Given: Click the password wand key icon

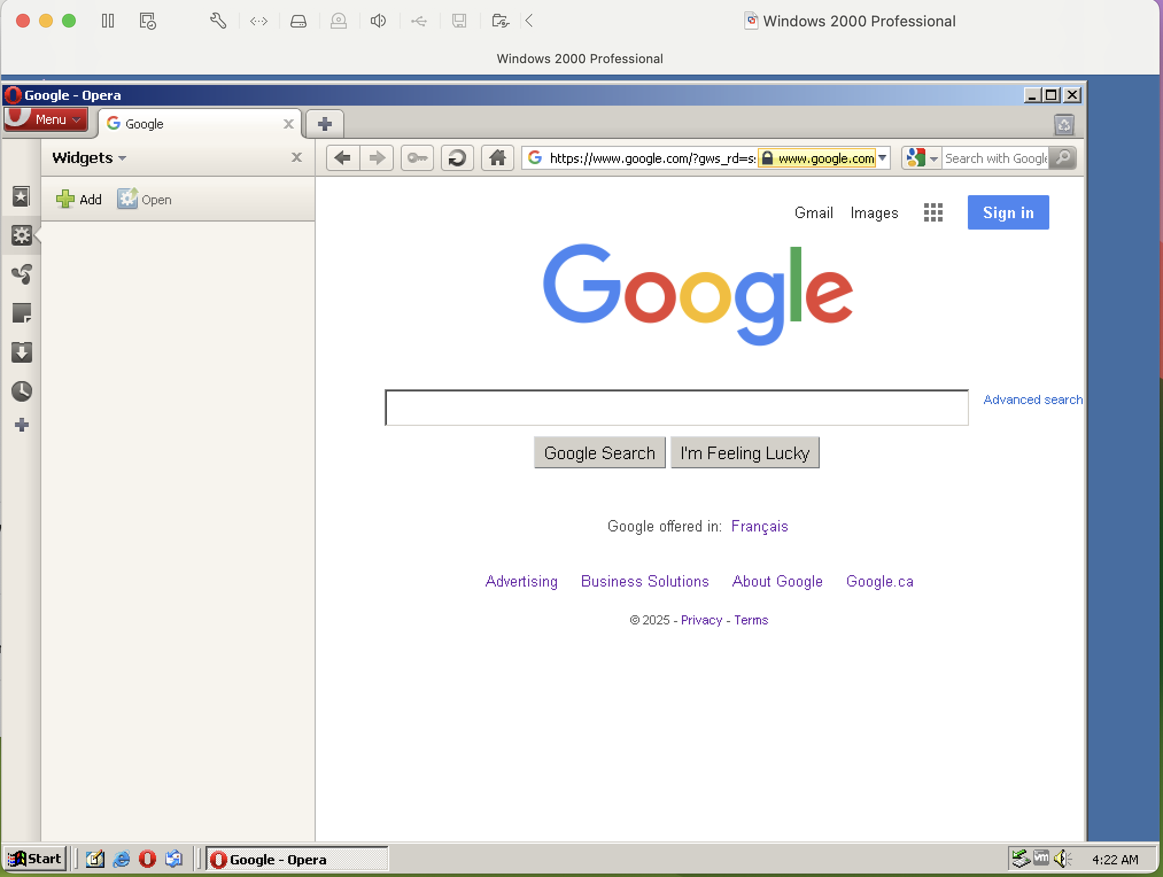Looking at the screenshot, I should (417, 158).
